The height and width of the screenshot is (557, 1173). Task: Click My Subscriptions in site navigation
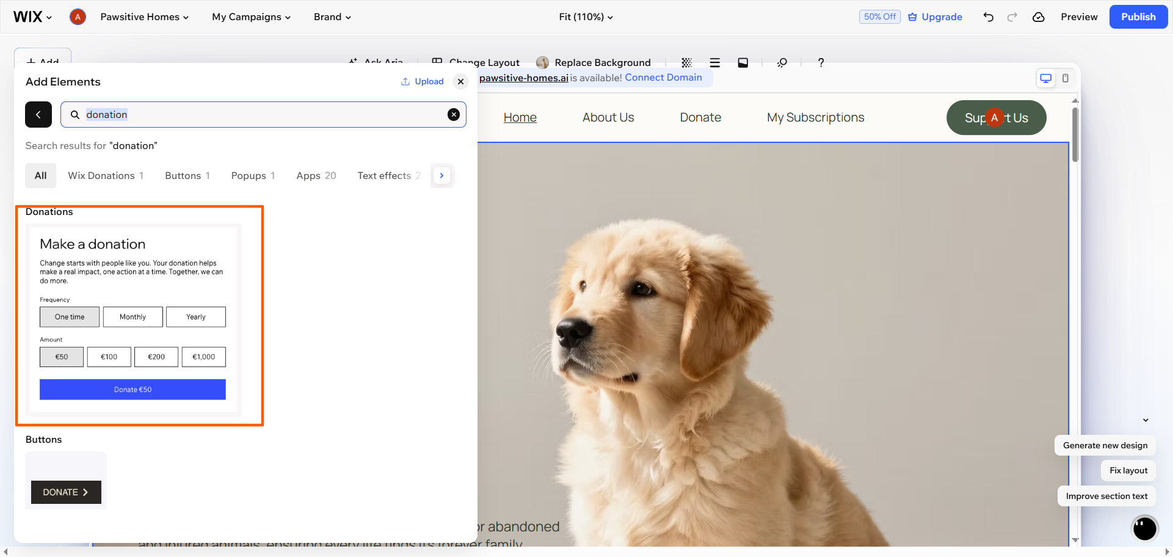[816, 117]
